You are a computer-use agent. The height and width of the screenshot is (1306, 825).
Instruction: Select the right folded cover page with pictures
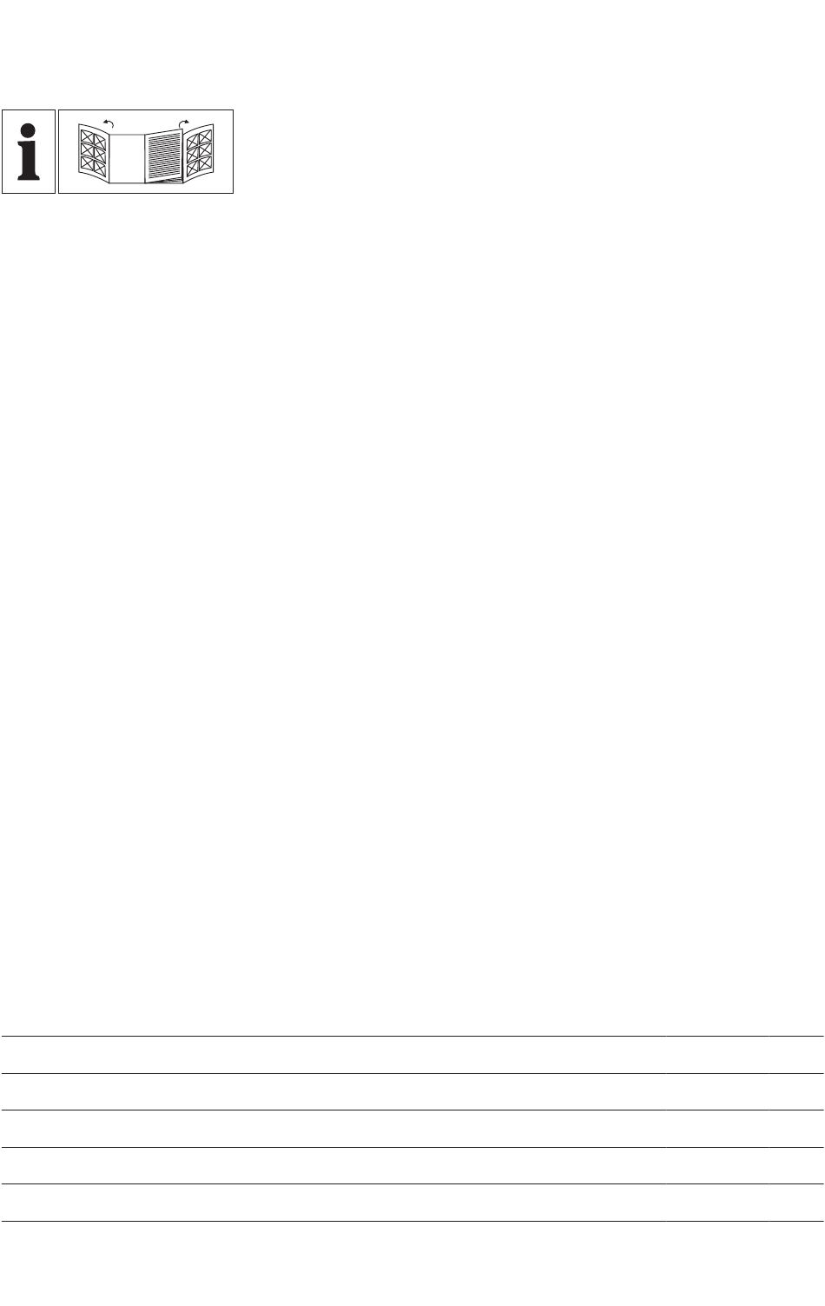[200, 151]
